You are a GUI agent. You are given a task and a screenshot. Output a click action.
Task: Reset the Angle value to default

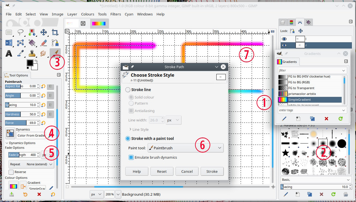click(x=43, y=95)
